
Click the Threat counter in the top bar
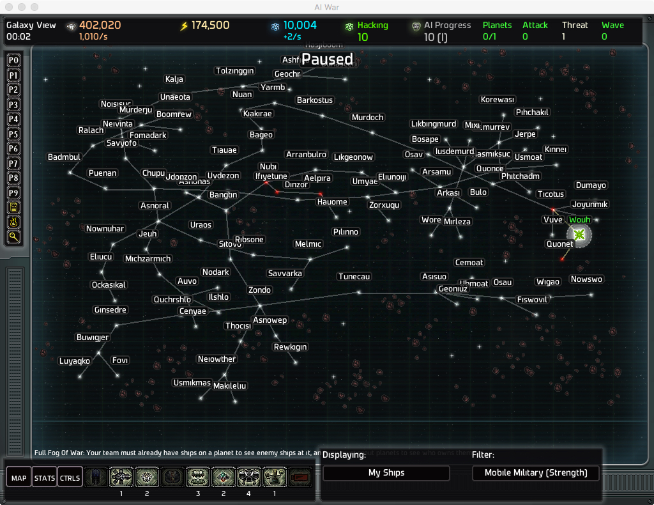click(x=575, y=31)
